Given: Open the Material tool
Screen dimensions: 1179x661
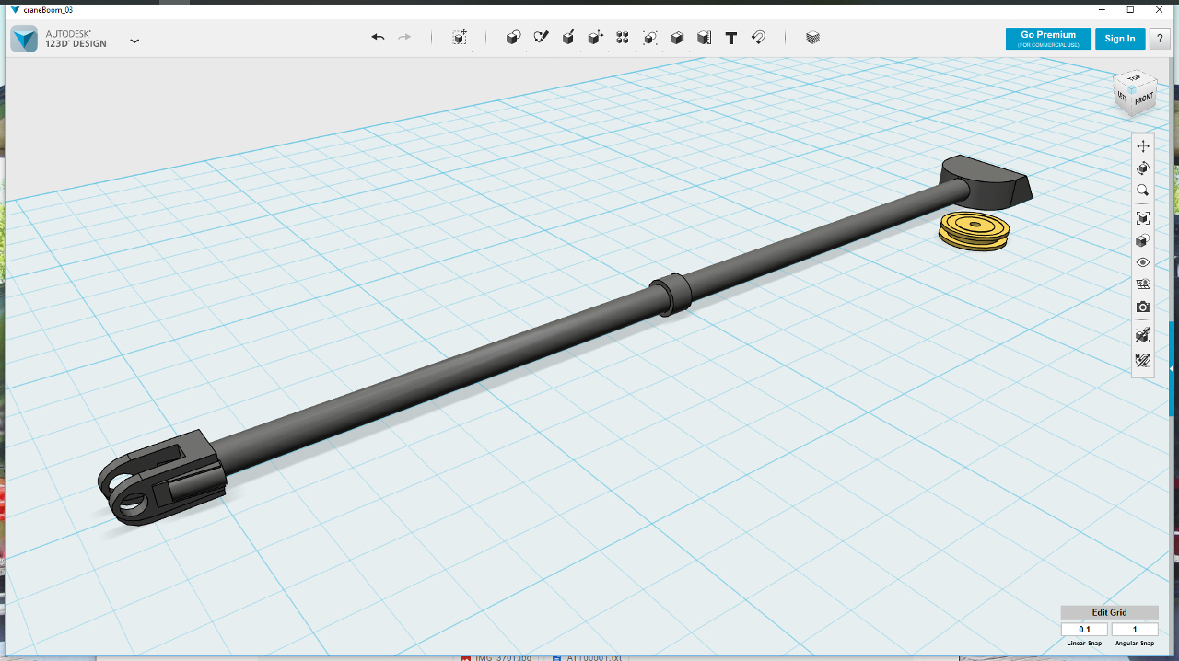Looking at the screenshot, I should pos(812,38).
